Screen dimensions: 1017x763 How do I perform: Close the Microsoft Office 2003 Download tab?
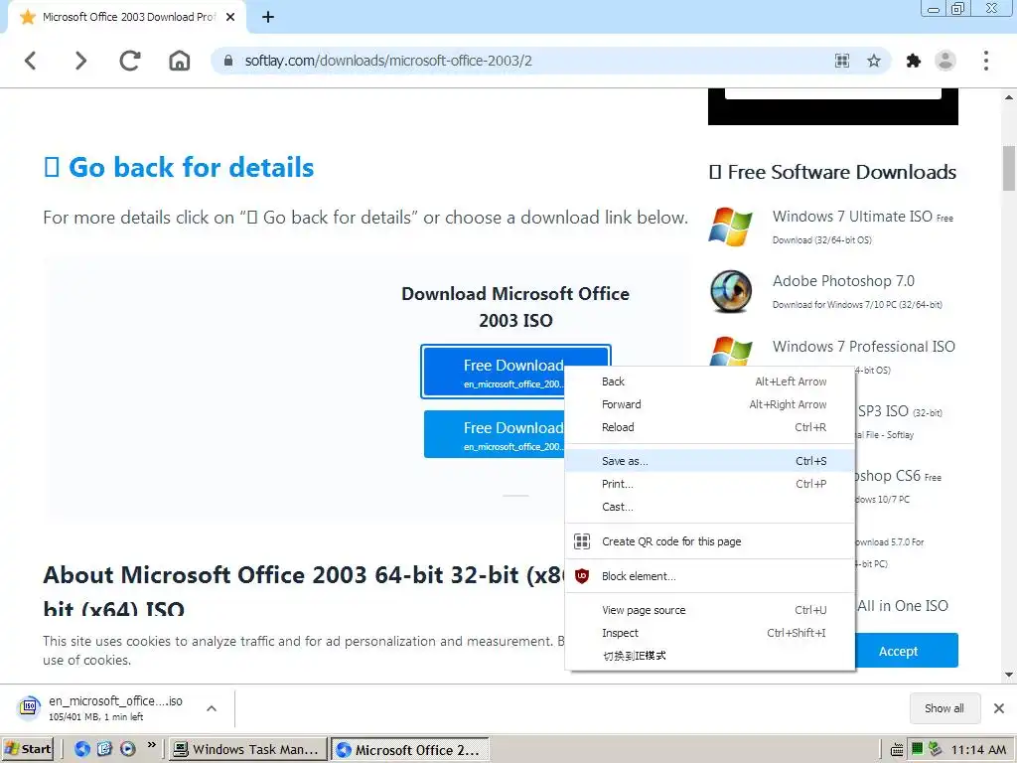230,18
